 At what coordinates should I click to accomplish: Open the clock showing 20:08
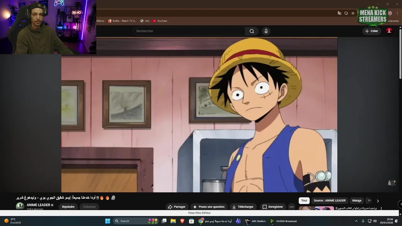click(386, 221)
